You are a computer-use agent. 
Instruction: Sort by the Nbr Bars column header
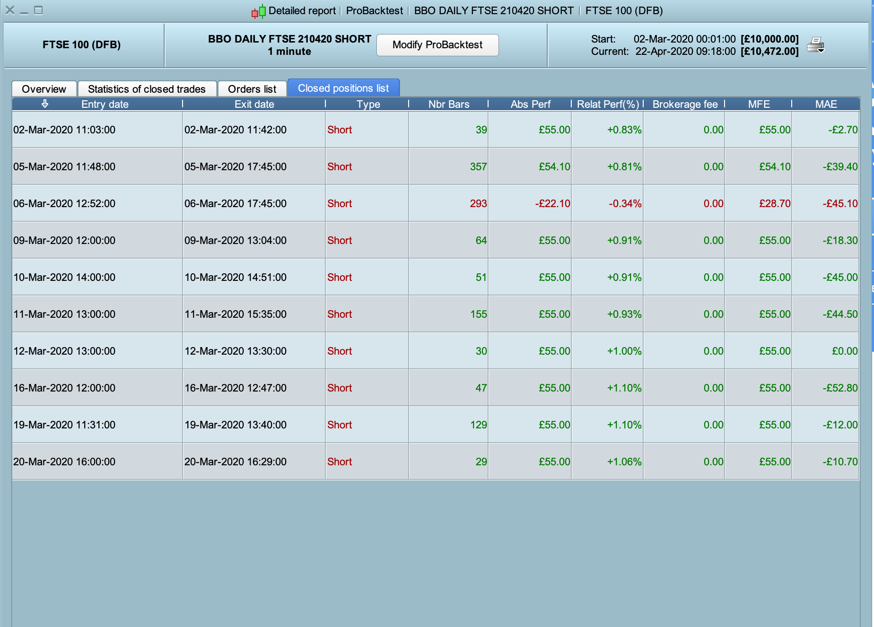[449, 104]
